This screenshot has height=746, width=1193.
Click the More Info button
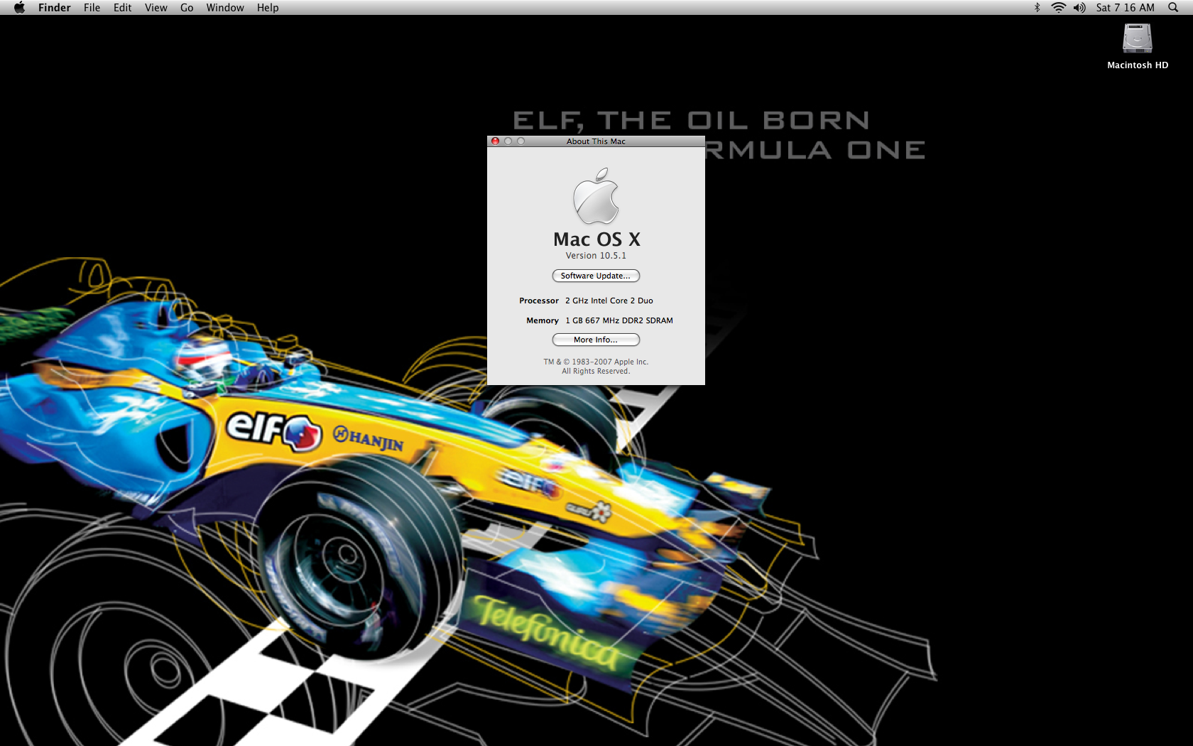[x=596, y=340]
